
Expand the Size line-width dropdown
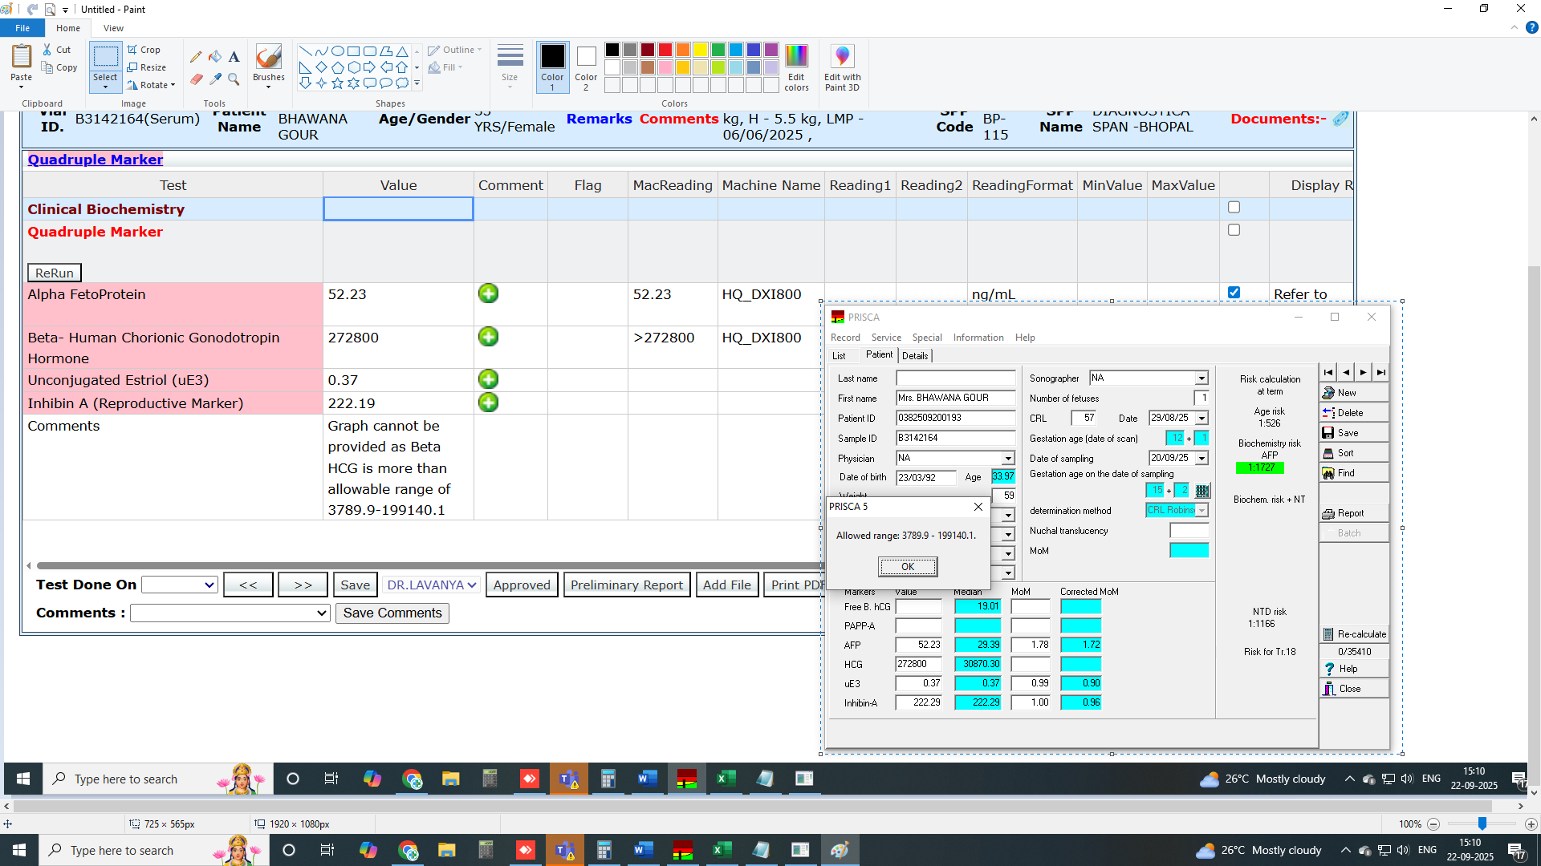point(510,87)
